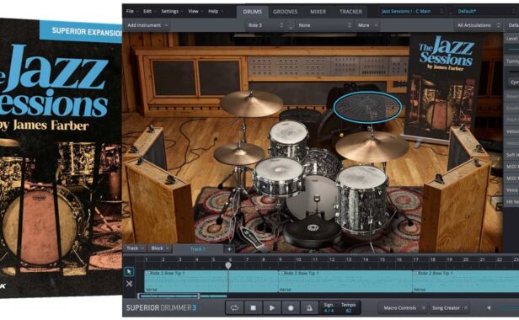The image size is (519, 320).
Task: Click the Sign. 4/4 time signature field
Action: (329, 307)
